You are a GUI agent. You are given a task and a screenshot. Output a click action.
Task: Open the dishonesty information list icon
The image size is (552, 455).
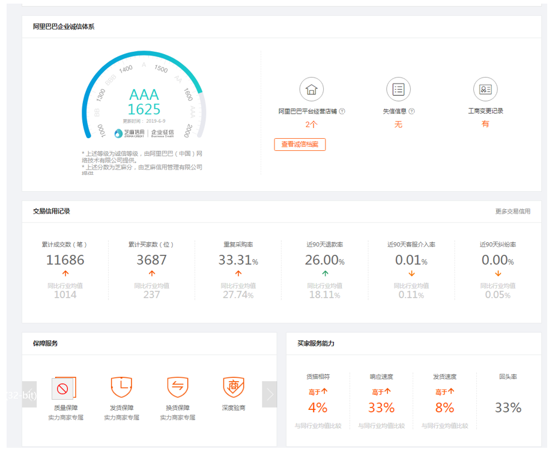(398, 90)
